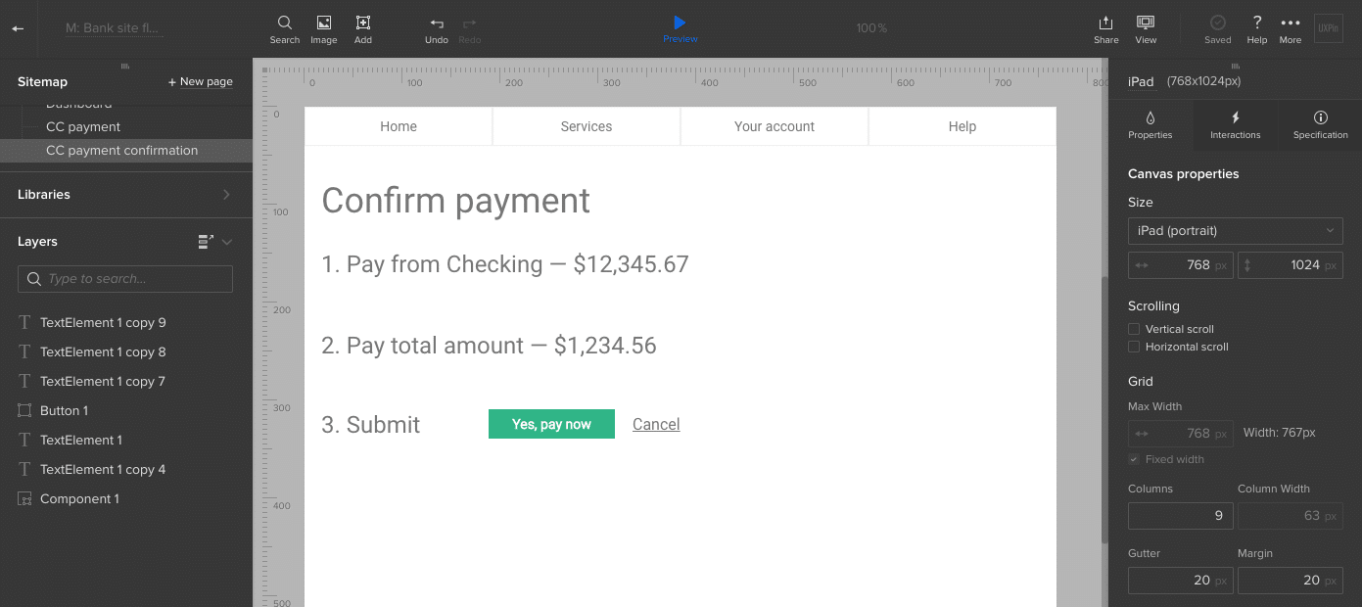Toggle the Fixed width checkbox
Screen dimensions: 1362x607
(1134, 459)
